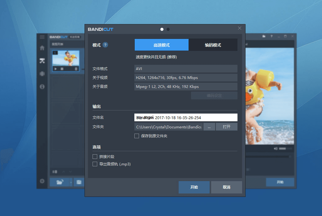Click the AVI file format field
The image size is (322, 216).
[x=186, y=69]
